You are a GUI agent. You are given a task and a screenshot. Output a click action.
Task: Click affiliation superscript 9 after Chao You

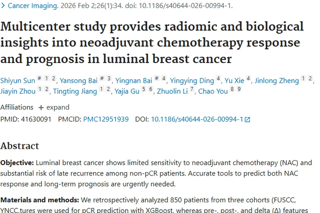click(x=239, y=89)
